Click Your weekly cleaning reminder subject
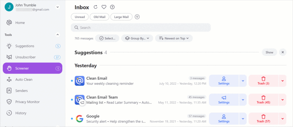Image resolution: width=293 pixels, height=127 pixels. click(110, 84)
